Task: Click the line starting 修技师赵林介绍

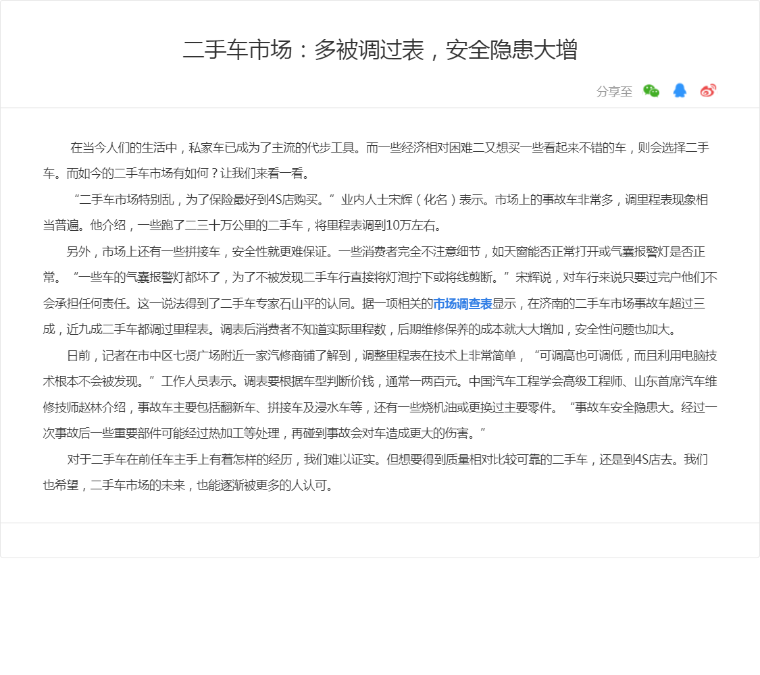Action: click(380, 407)
